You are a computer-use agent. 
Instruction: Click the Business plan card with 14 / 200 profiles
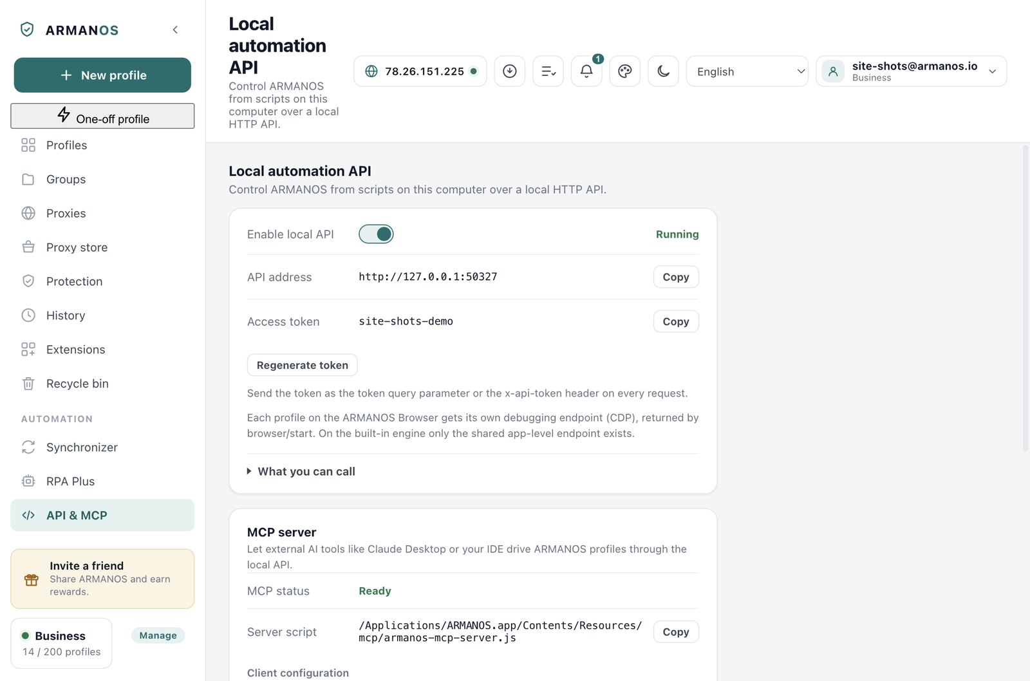click(x=61, y=643)
